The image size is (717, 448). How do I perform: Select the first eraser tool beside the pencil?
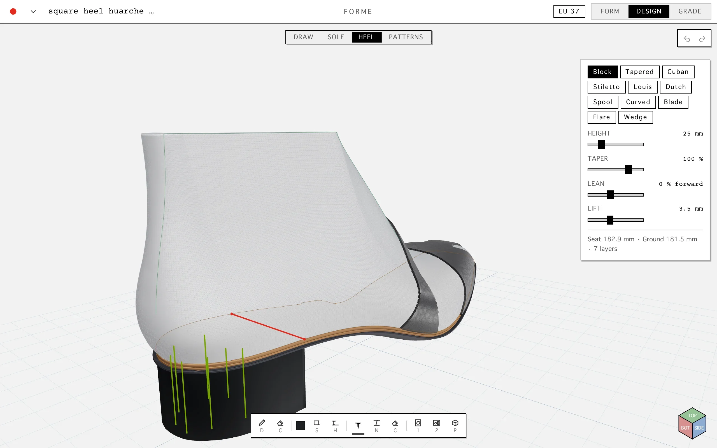[280, 426]
